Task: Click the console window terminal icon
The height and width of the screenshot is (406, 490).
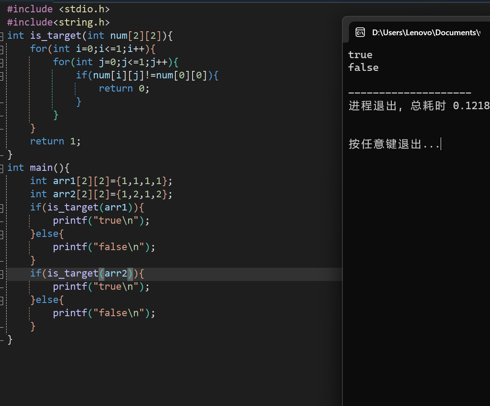Action: tap(360, 33)
